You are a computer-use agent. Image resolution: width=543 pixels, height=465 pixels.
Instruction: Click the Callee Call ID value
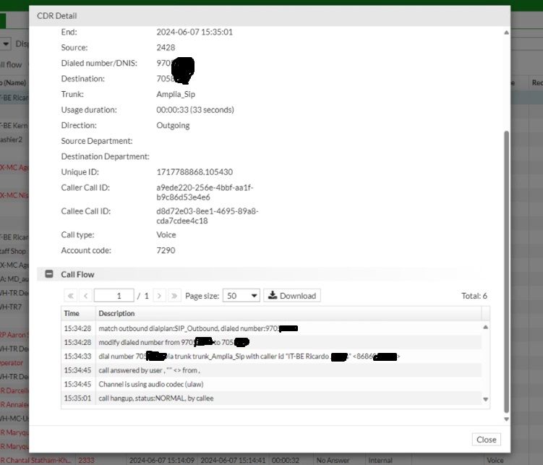point(207,216)
